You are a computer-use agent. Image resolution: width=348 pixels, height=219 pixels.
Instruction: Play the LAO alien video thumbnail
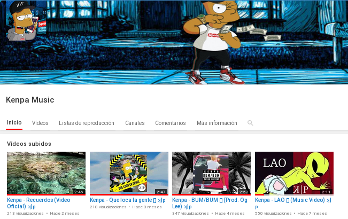[x=294, y=173]
